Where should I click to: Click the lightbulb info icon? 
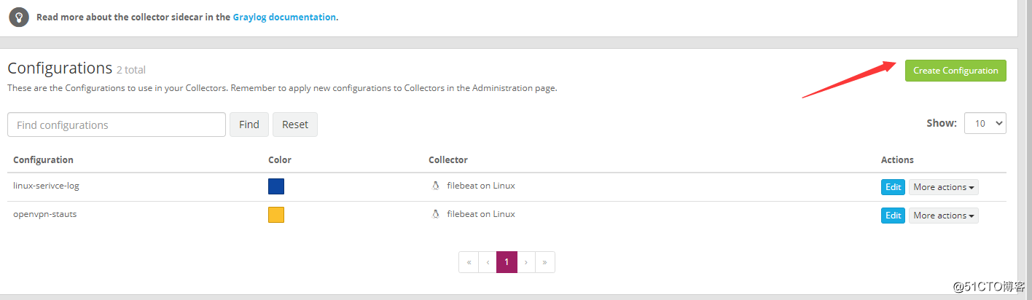tap(19, 17)
